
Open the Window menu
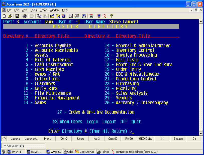54,10
